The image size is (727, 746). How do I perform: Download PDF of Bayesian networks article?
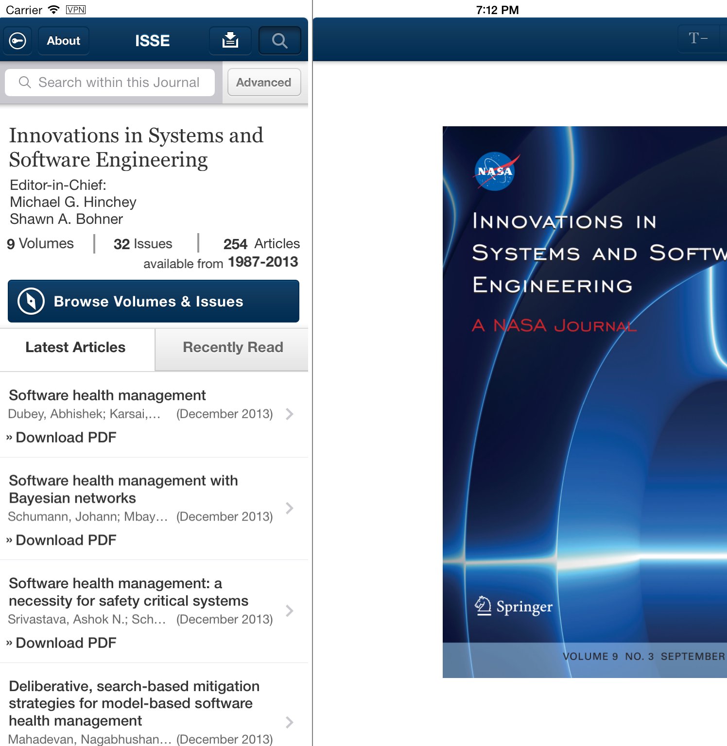[62, 540]
